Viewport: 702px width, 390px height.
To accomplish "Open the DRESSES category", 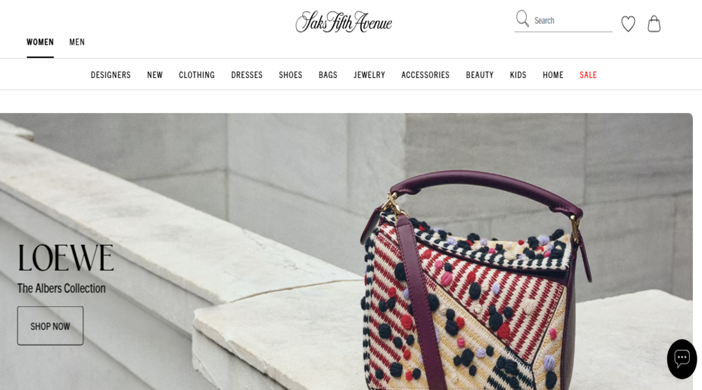I will pos(247,75).
